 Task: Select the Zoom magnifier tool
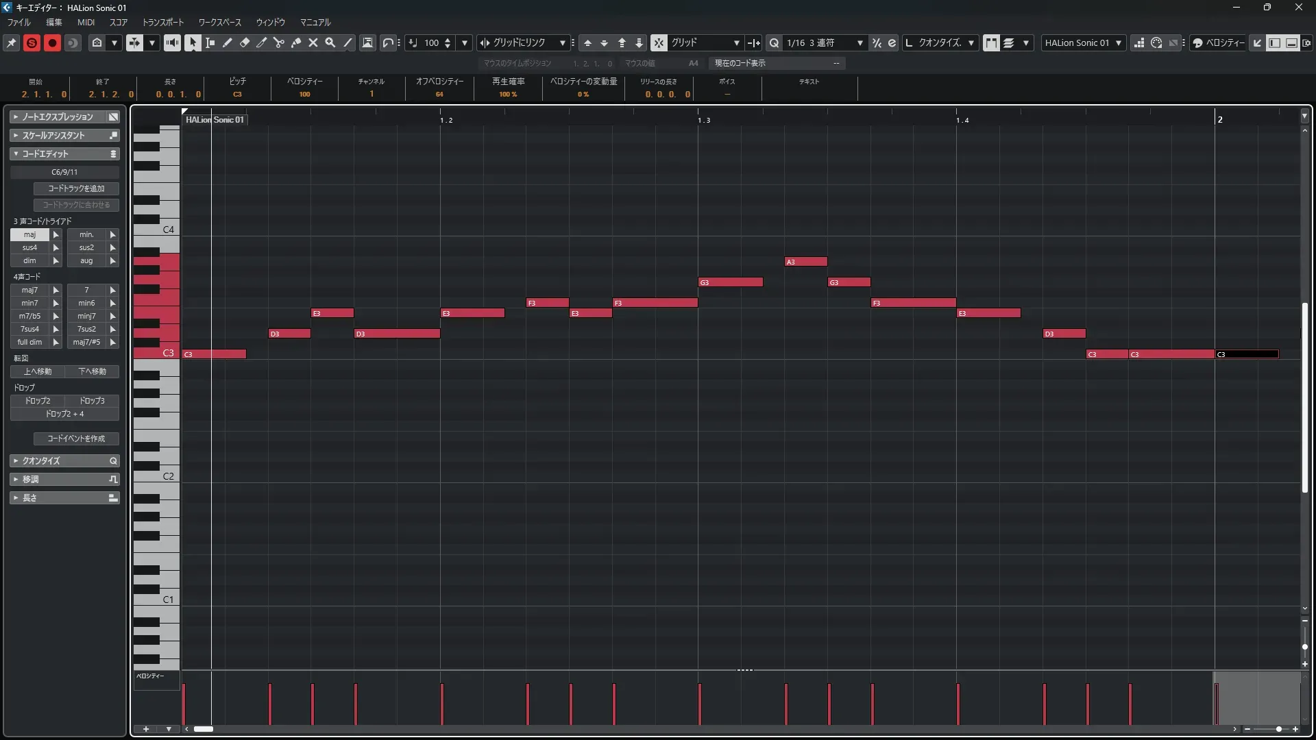[330, 42]
